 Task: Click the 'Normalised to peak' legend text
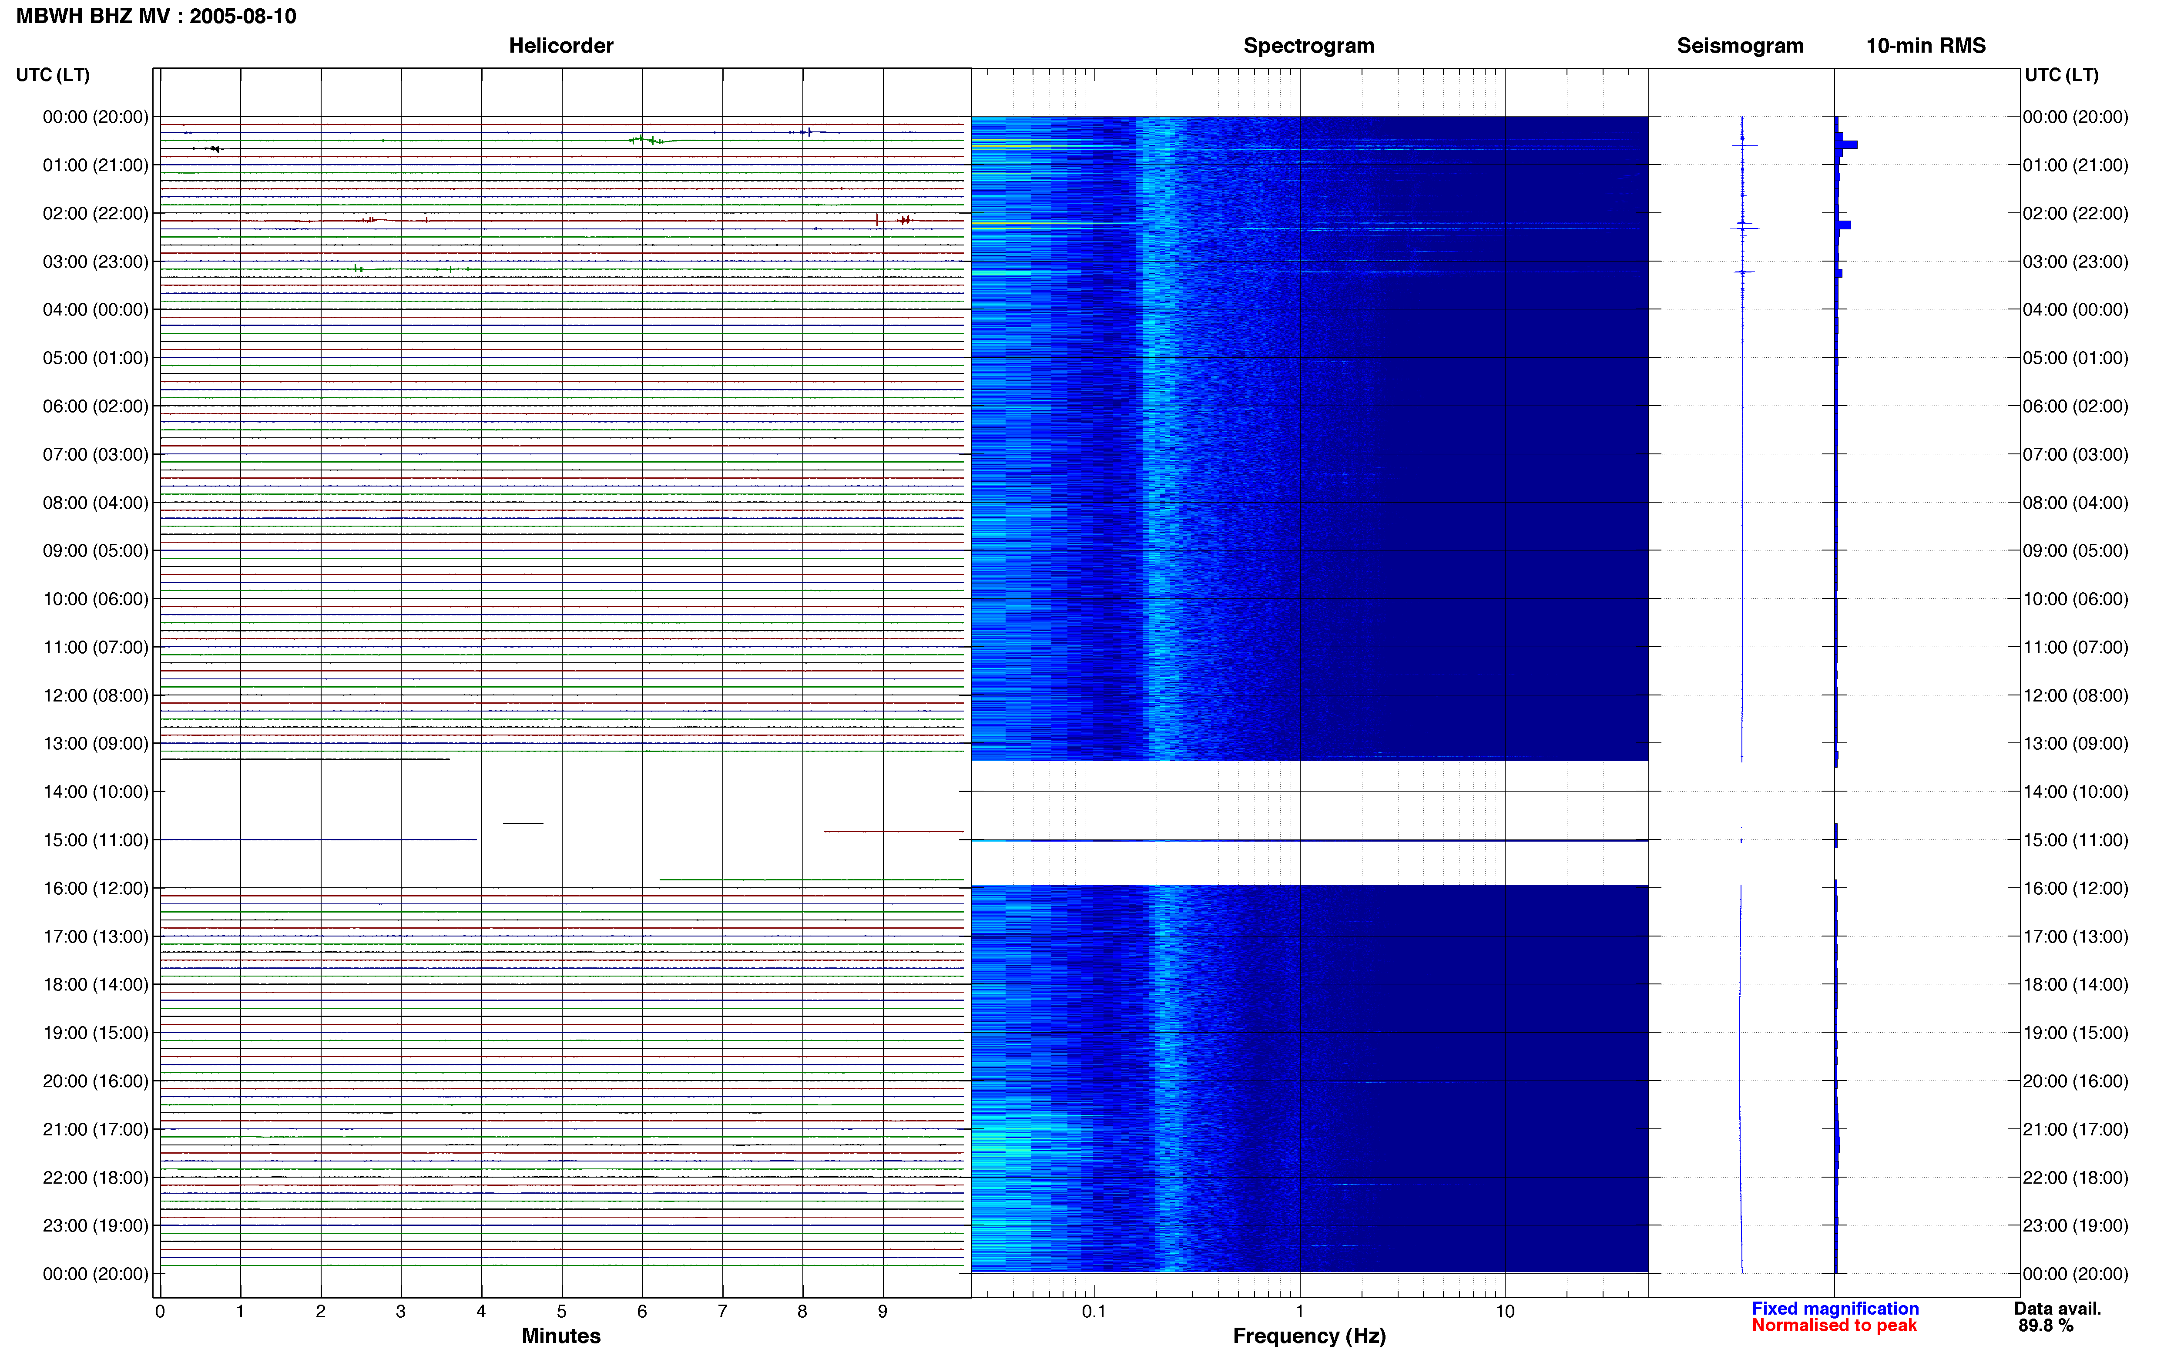(1835, 1326)
